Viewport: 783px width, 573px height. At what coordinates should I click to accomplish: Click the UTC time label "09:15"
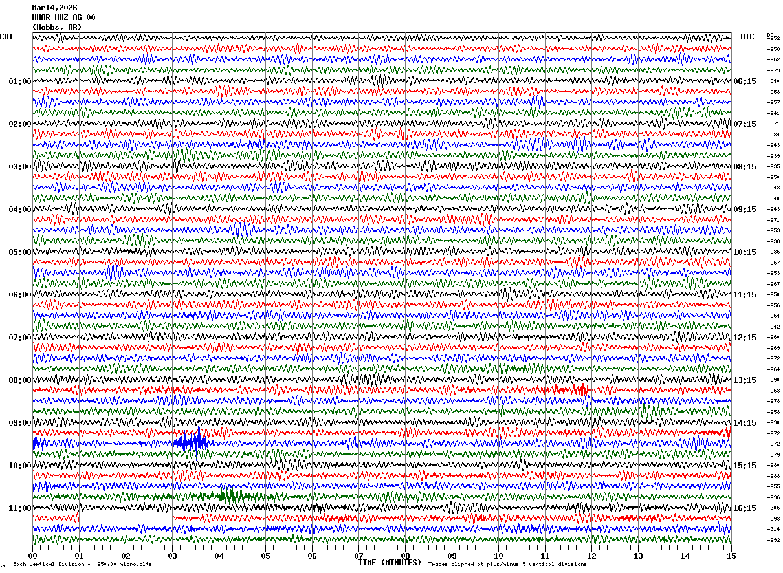[x=745, y=210]
